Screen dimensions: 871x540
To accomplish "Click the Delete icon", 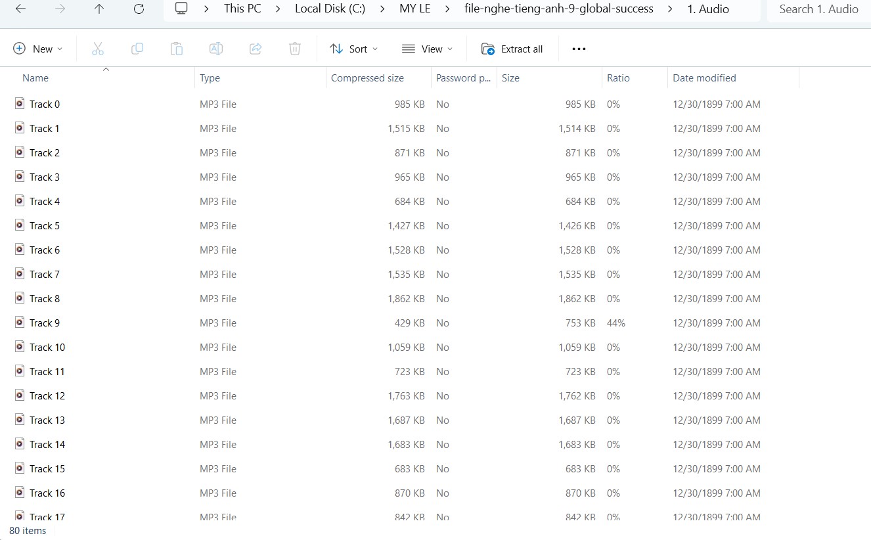I will [x=294, y=48].
